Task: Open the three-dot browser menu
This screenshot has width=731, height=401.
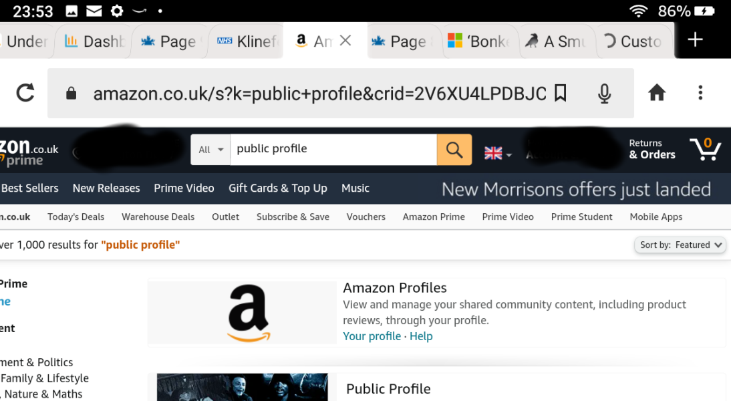Action: (x=700, y=93)
